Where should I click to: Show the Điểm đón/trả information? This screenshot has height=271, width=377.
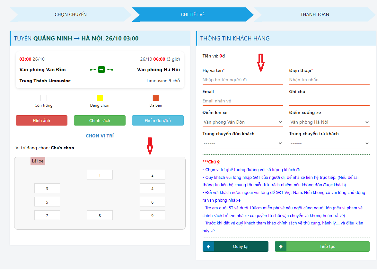(x=158, y=120)
